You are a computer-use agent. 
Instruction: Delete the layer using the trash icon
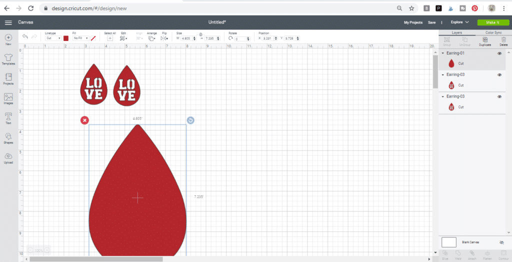pos(503,40)
